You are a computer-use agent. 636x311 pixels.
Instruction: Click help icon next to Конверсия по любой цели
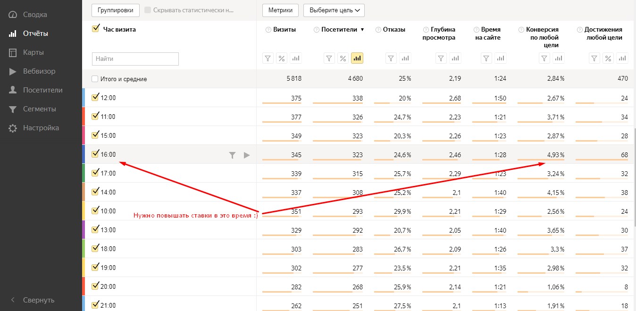(521, 30)
